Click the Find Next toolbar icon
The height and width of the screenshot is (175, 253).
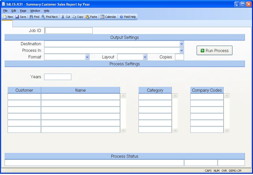tap(43, 17)
